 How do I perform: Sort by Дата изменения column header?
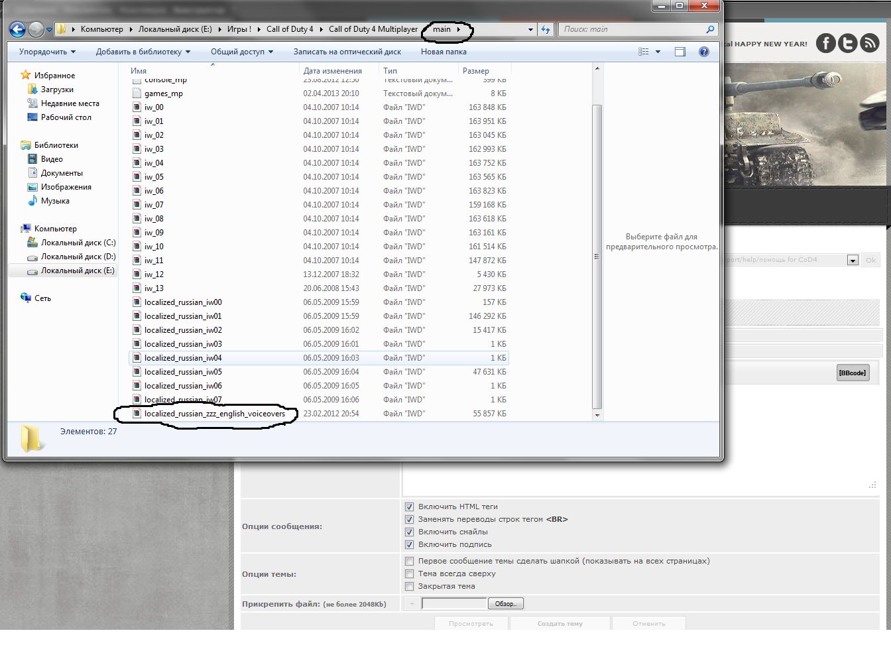(339, 71)
